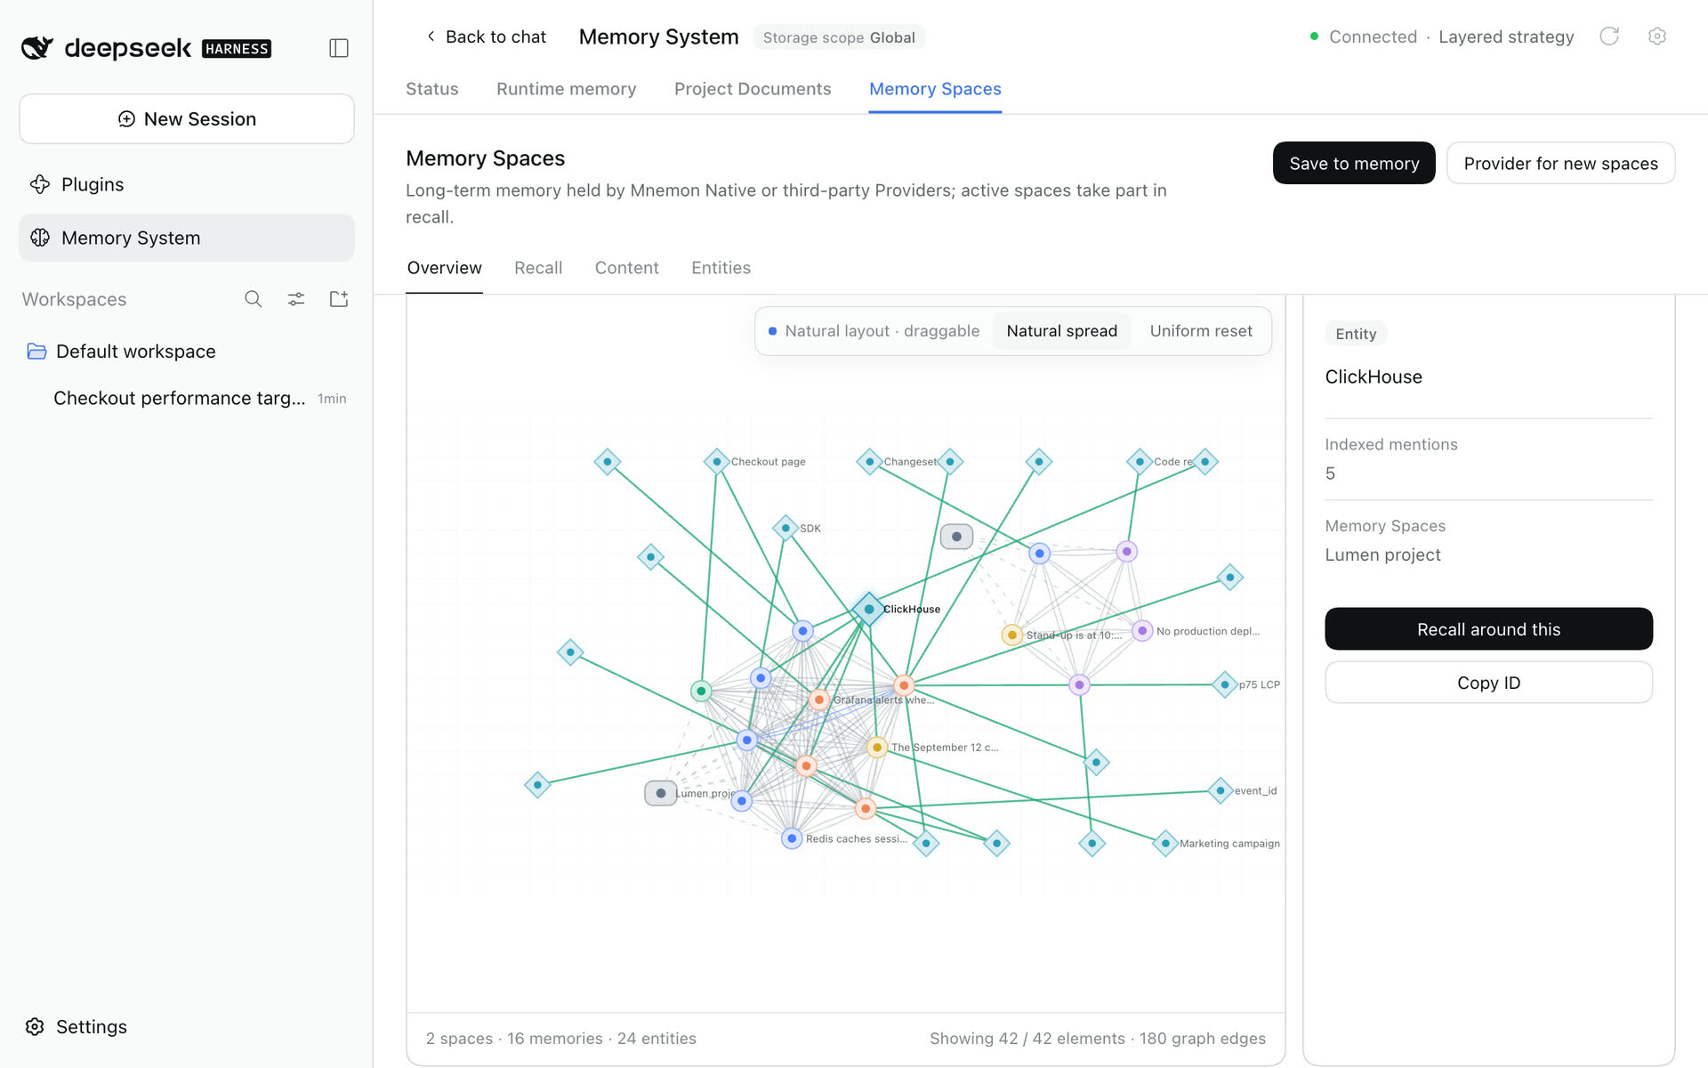The image size is (1708, 1068).
Task: Click the Settings gear icon in sidebar
Action: (35, 1027)
